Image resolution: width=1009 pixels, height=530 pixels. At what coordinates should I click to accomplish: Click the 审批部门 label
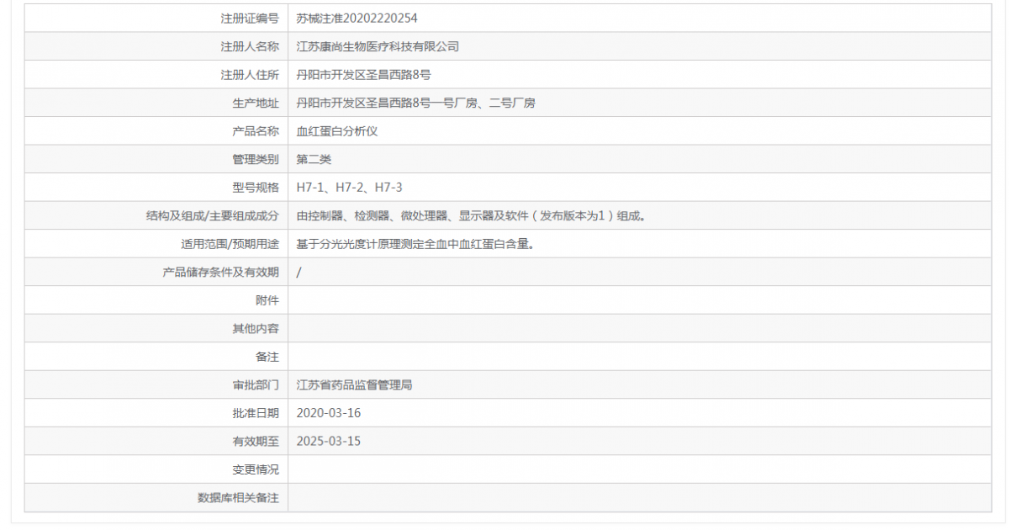(256, 385)
